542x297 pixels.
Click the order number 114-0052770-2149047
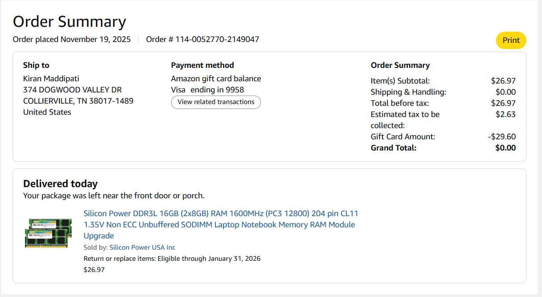(217, 39)
